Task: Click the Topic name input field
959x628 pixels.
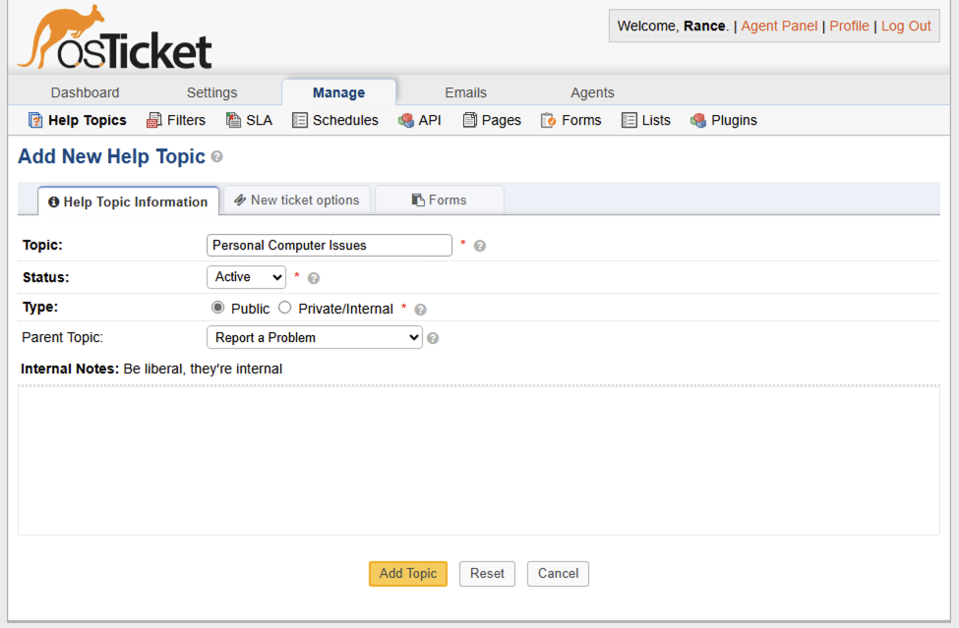Action: [x=330, y=245]
